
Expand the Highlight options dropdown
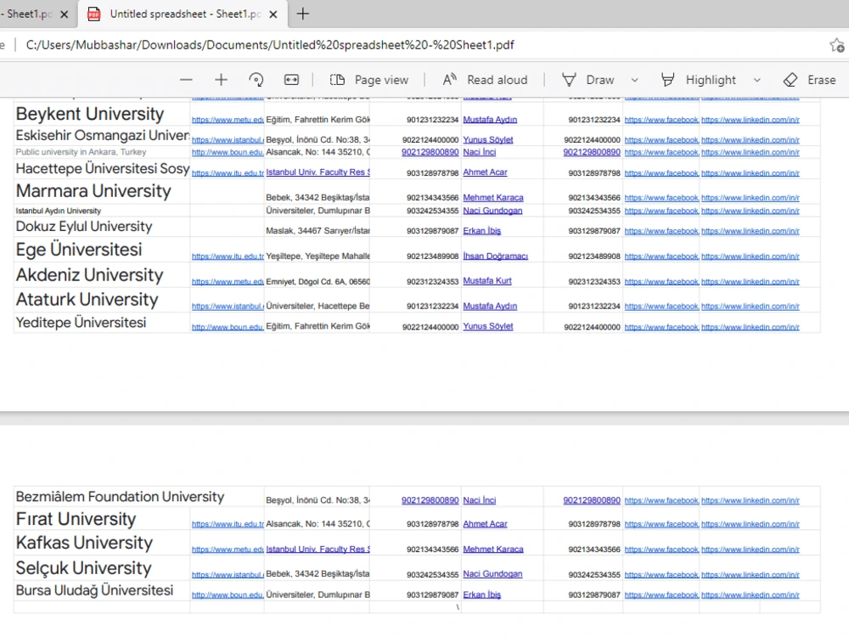click(x=757, y=80)
